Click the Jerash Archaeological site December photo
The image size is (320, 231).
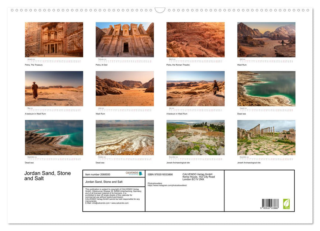[266, 137]
